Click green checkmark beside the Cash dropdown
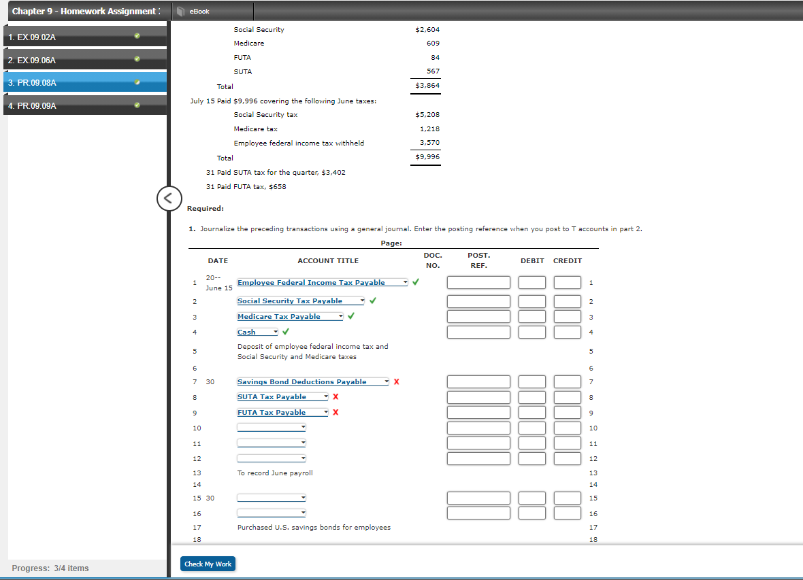The image size is (803, 580). (286, 330)
